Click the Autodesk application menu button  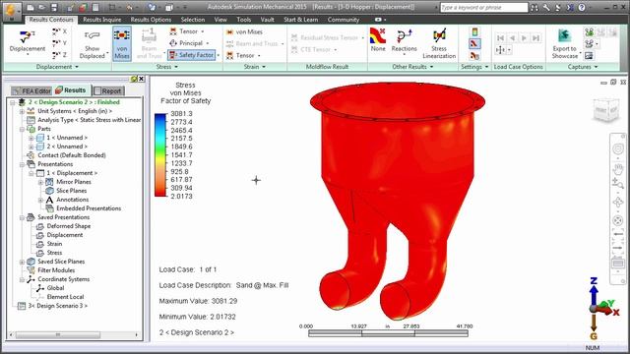click(x=11, y=11)
